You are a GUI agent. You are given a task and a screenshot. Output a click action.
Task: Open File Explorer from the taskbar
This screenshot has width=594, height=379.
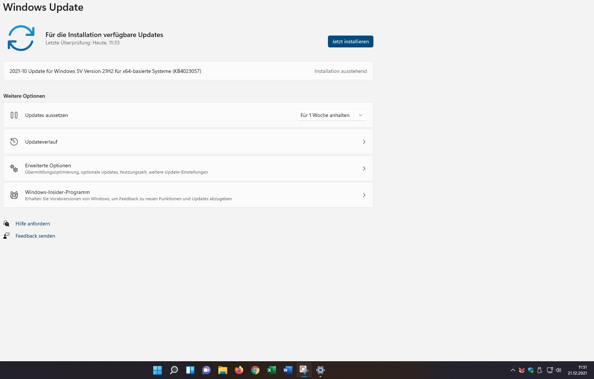(x=223, y=370)
